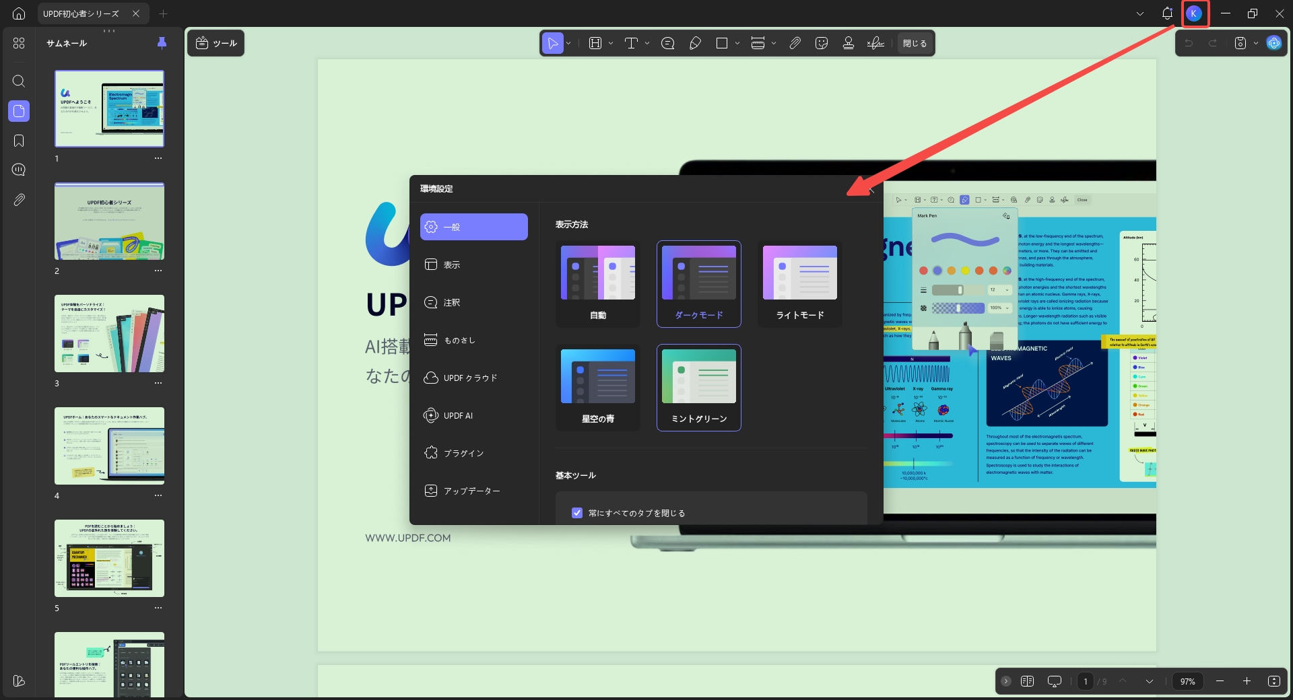
Task: Select the sticker tool
Action: pyautogui.click(x=822, y=43)
